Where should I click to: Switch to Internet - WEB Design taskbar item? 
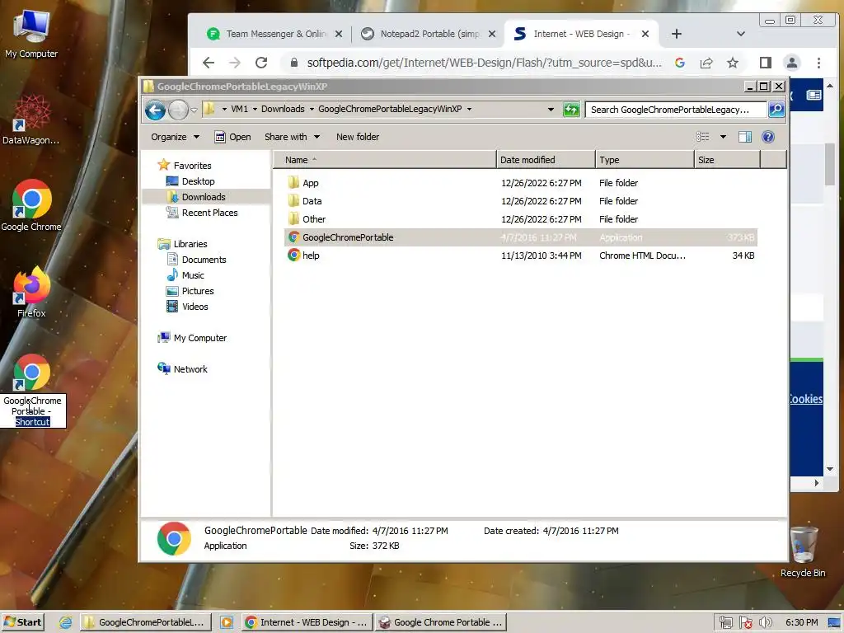[x=307, y=622]
